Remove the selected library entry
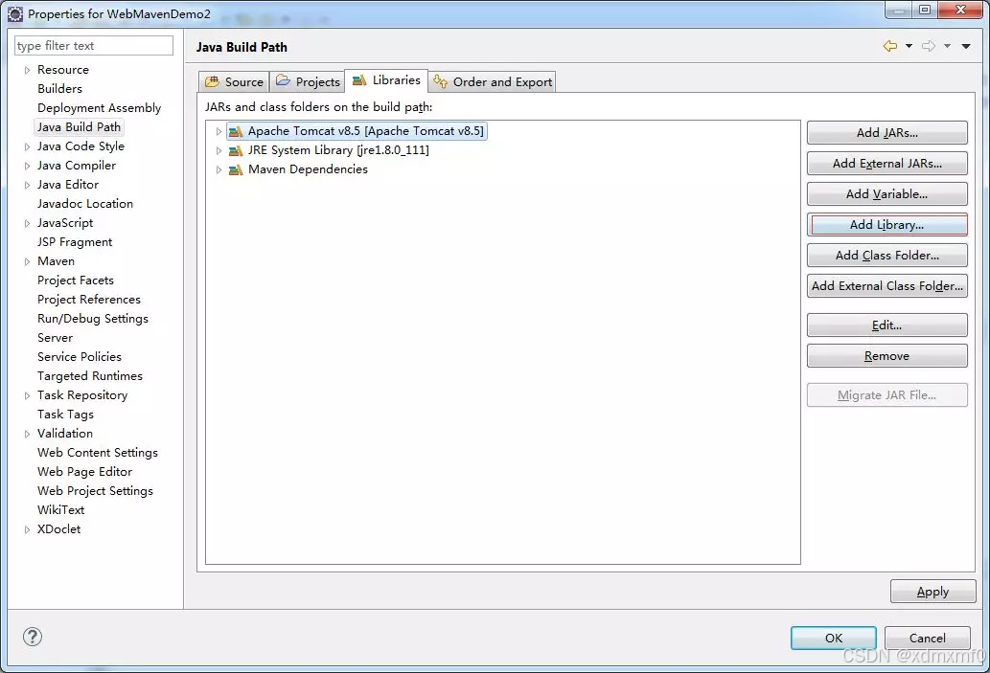Viewport: 990px width, 673px height. (887, 356)
